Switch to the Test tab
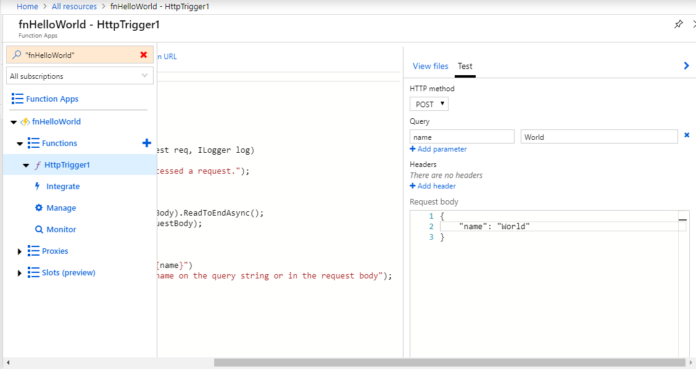The image size is (696, 369). coord(465,66)
